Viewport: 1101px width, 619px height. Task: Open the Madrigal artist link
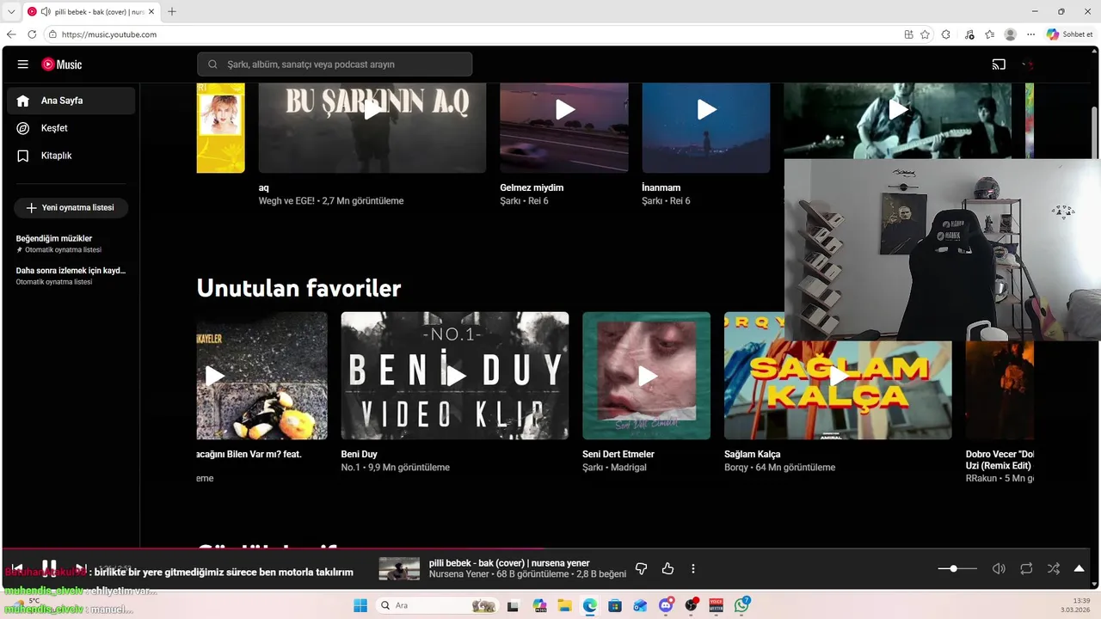pyautogui.click(x=629, y=468)
